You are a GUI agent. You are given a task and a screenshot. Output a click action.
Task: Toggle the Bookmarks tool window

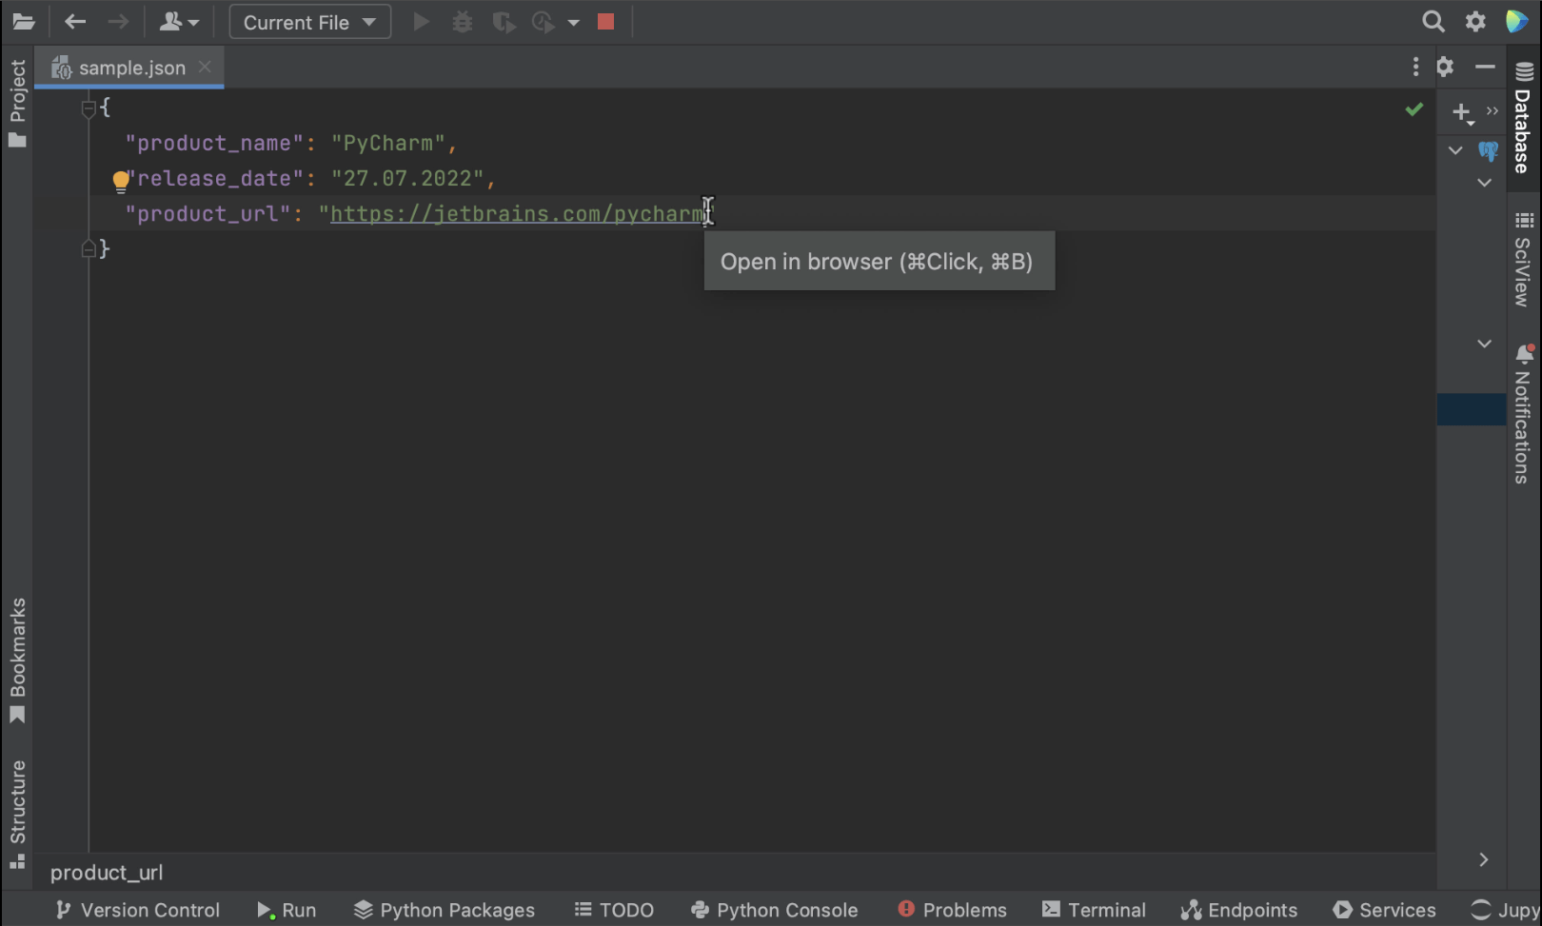coord(17,660)
